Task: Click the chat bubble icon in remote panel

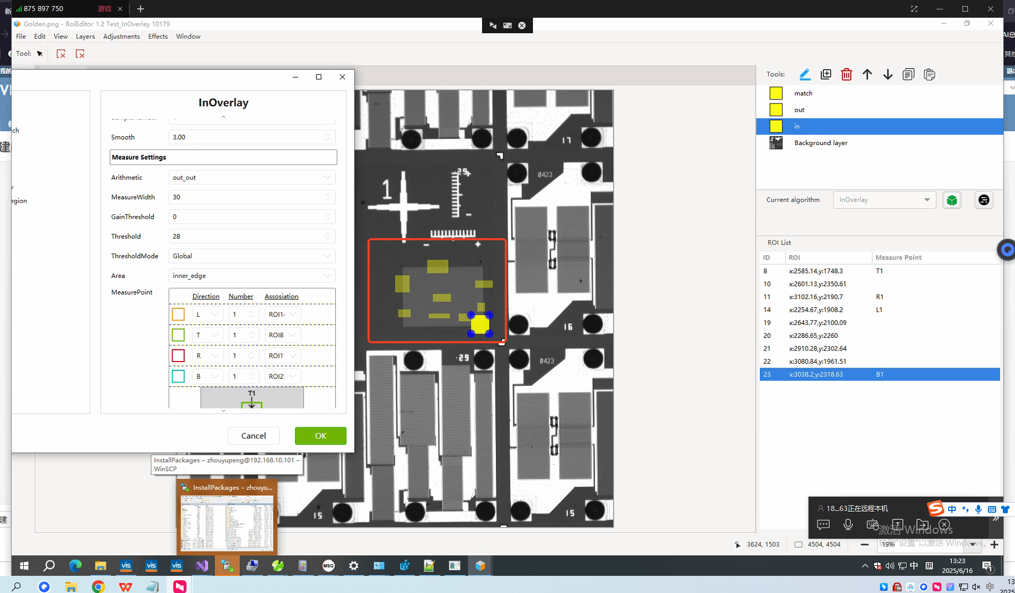Action: point(823,524)
